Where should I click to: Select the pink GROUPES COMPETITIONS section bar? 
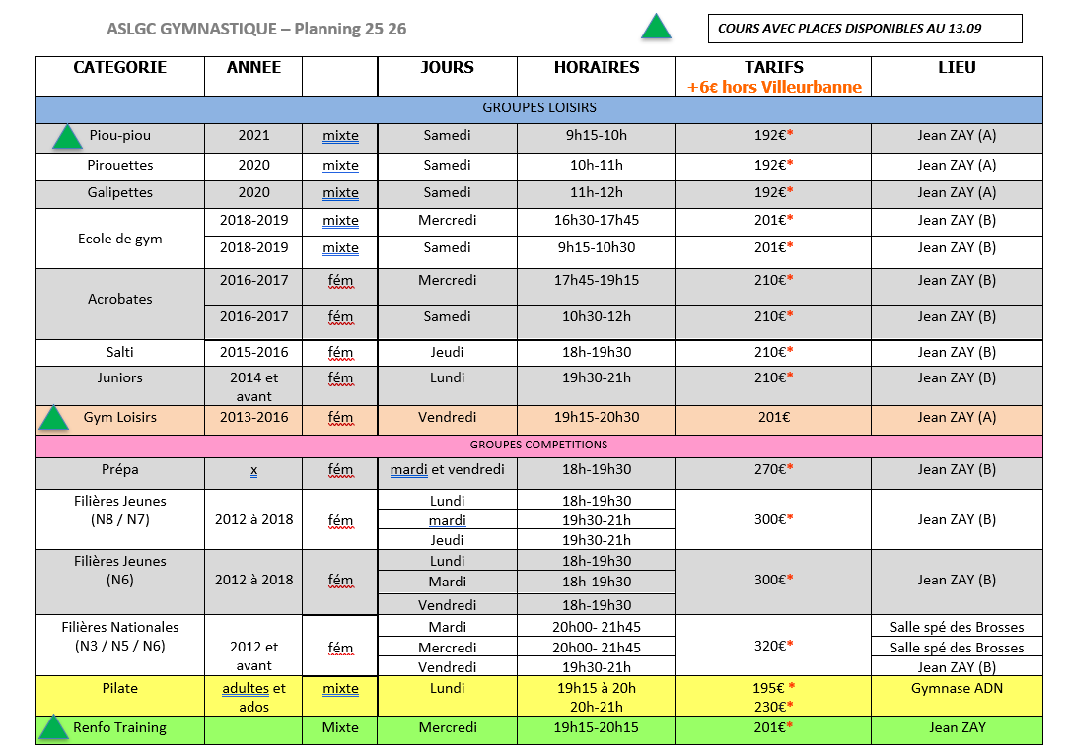(x=538, y=446)
